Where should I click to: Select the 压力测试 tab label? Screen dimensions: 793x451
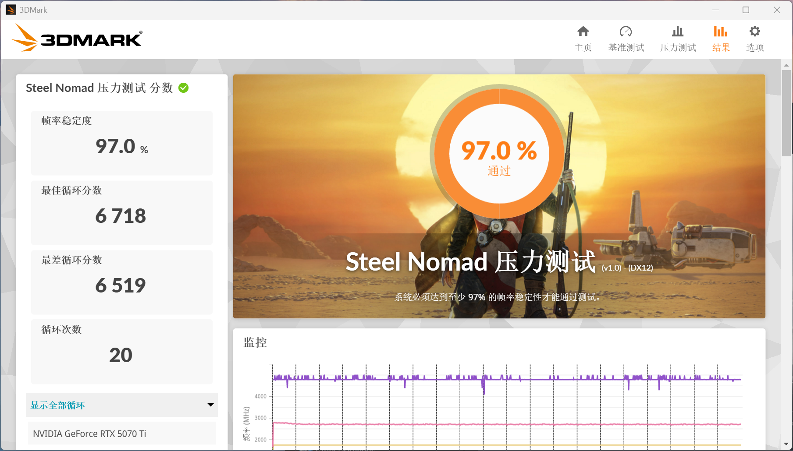678,48
